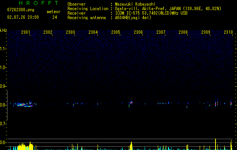This screenshot has width=237, height=150.
Task: Click the kHz axis unit label
Action: click(x=3, y=30)
